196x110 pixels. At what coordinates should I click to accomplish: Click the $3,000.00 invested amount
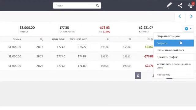click(27, 28)
